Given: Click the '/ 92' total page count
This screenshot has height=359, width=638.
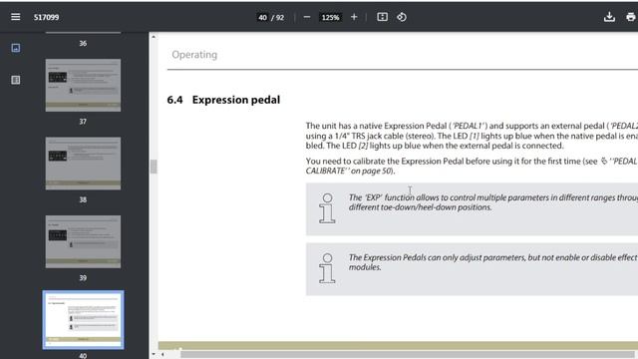Looking at the screenshot, I should click(x=277, y=18).
